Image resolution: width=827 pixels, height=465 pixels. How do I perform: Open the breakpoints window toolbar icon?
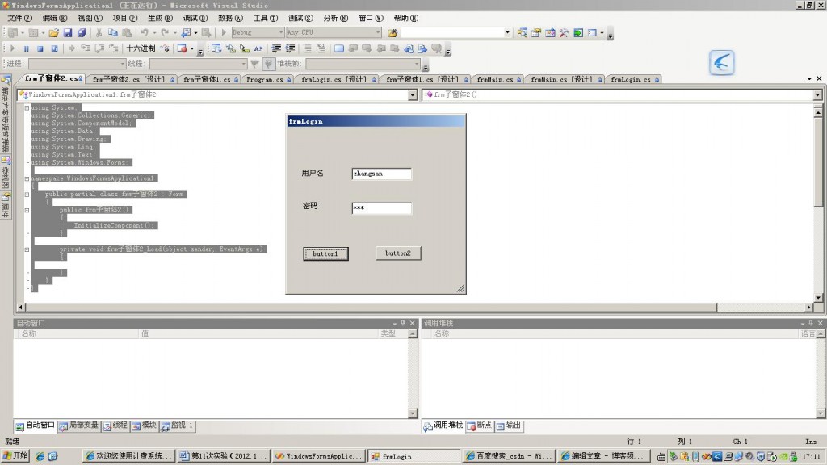point(182,48)
